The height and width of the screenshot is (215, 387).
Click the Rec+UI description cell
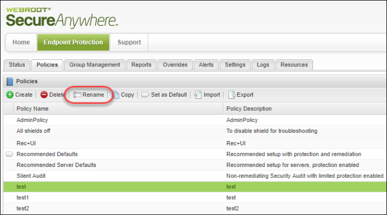point(236,143)
